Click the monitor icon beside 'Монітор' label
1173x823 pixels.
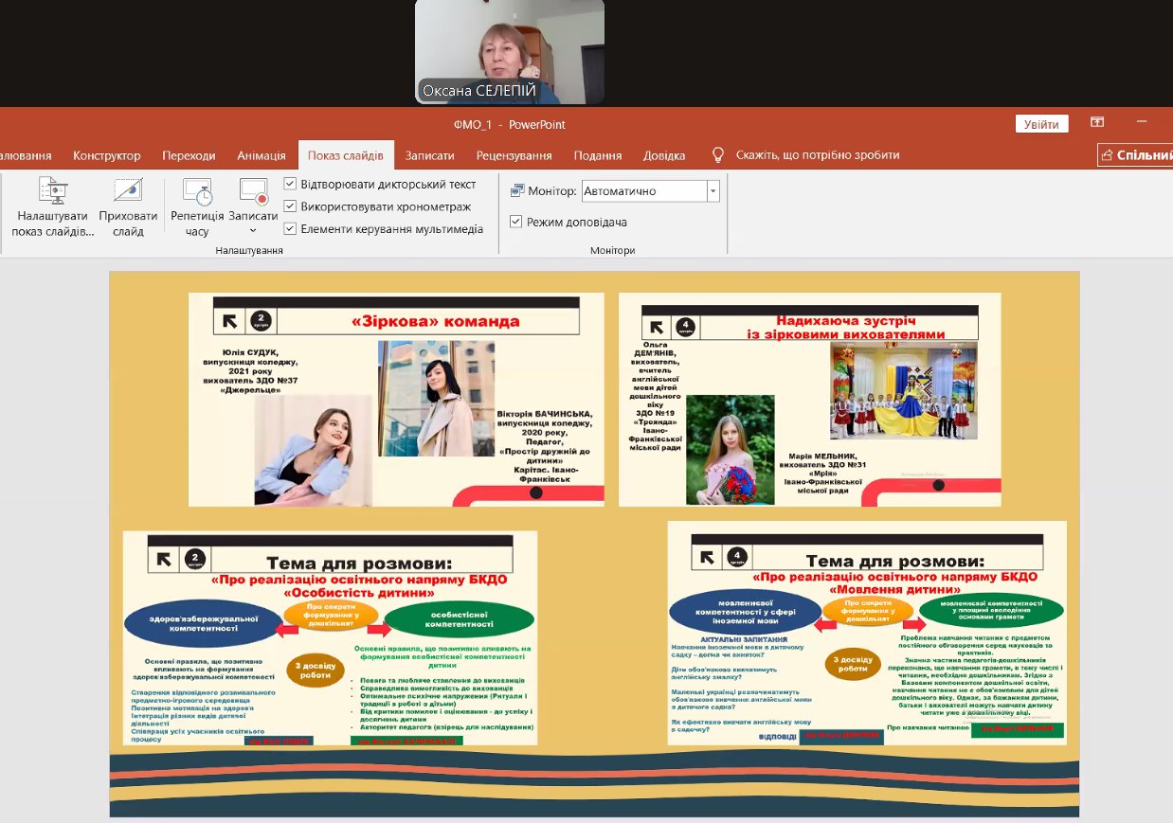tap(517, 191)
